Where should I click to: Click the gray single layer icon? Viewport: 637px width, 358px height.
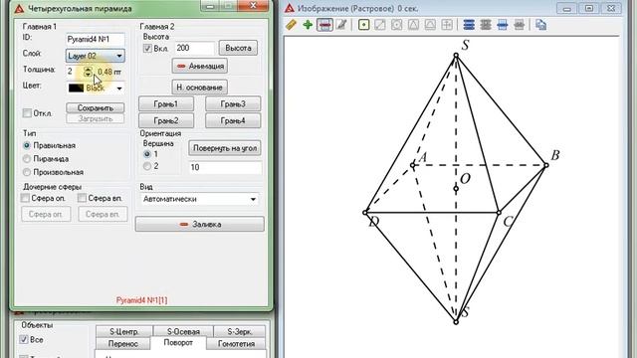tap(519, 25)
